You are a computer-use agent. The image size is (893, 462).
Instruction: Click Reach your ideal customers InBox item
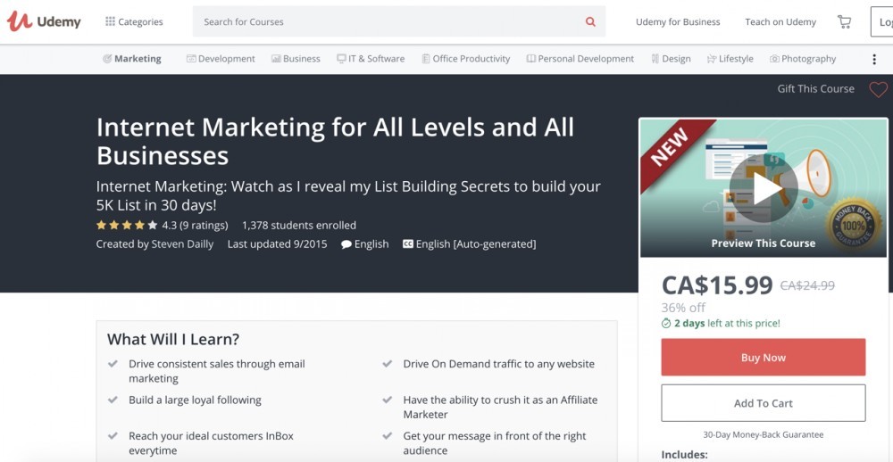click(212, 443)
